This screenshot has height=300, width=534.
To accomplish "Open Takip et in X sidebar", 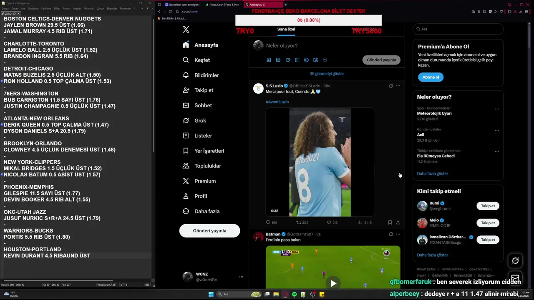I will point(198,90).
